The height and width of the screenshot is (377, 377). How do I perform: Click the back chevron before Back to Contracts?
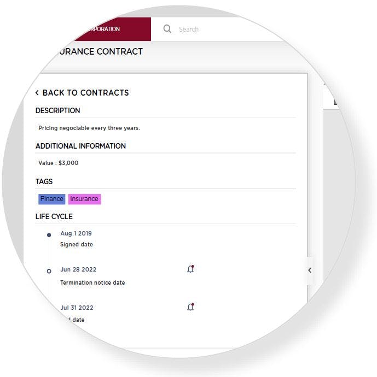(x=37, y=93)
